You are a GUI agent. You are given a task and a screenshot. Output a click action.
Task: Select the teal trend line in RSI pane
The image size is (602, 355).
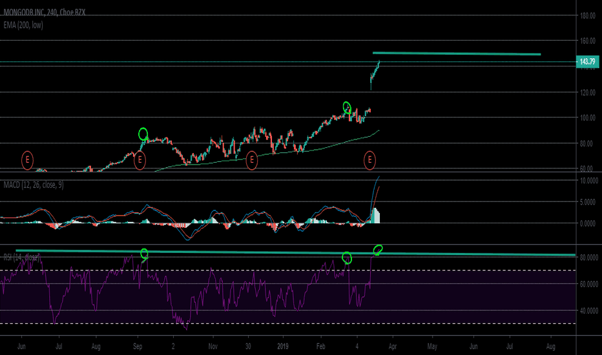[296, 252]
